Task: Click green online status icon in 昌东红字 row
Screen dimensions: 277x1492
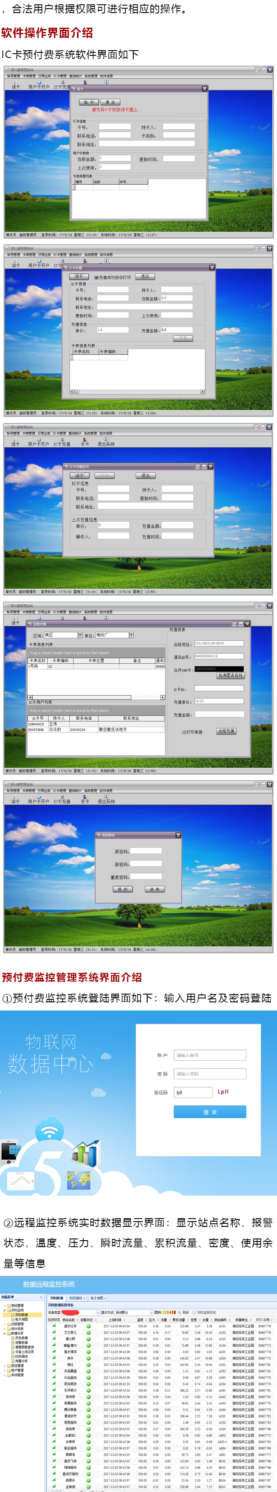Action: coord(54,1326)
